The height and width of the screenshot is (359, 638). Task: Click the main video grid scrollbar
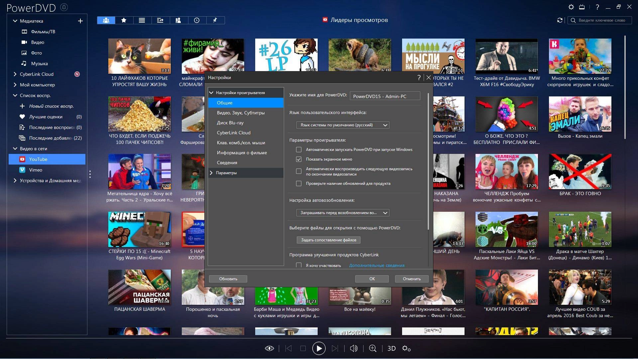(625, 87)
